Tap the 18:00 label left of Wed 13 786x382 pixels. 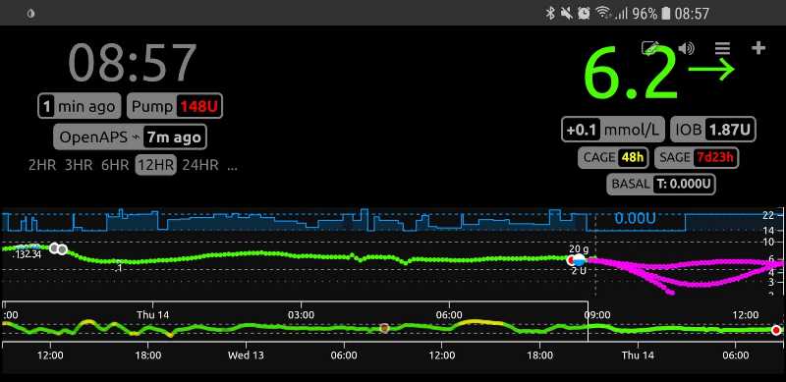(x=148, y=355)
